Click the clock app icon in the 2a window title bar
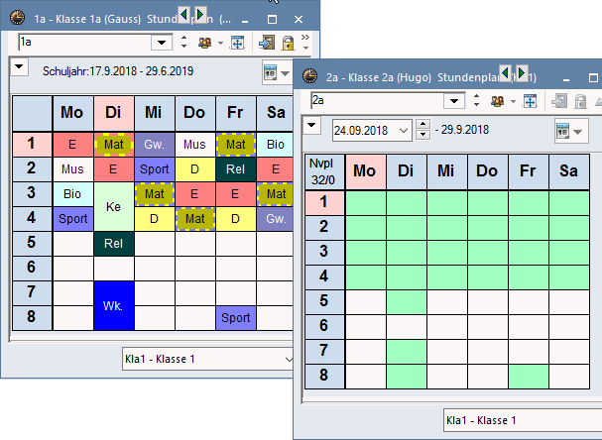This screenshot has width=602, height=440. pos(309,76)
